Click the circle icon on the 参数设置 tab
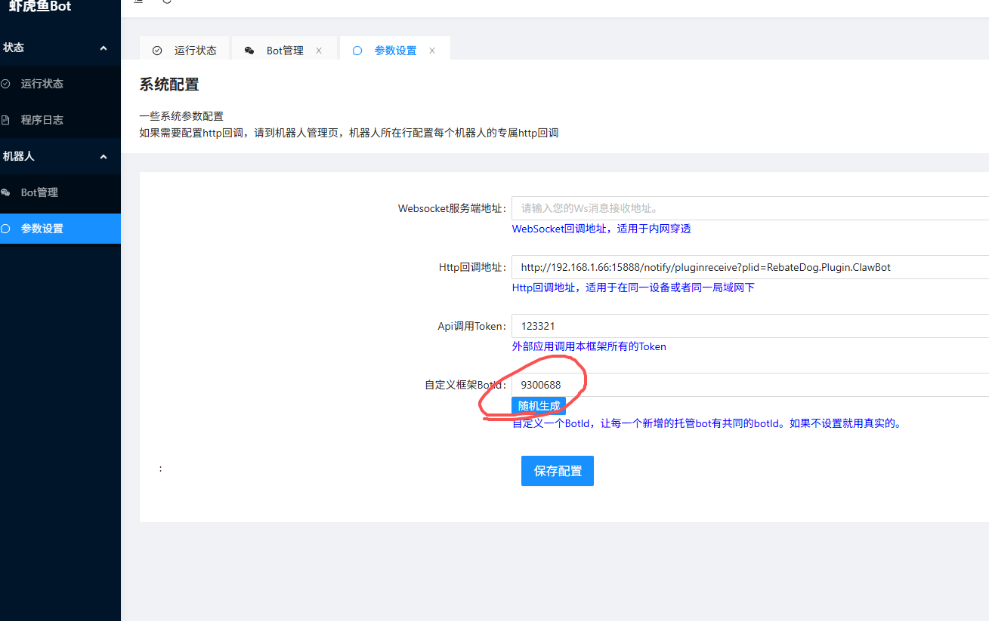This screenshot has height=621, width=989. click(x=357, y=51)
